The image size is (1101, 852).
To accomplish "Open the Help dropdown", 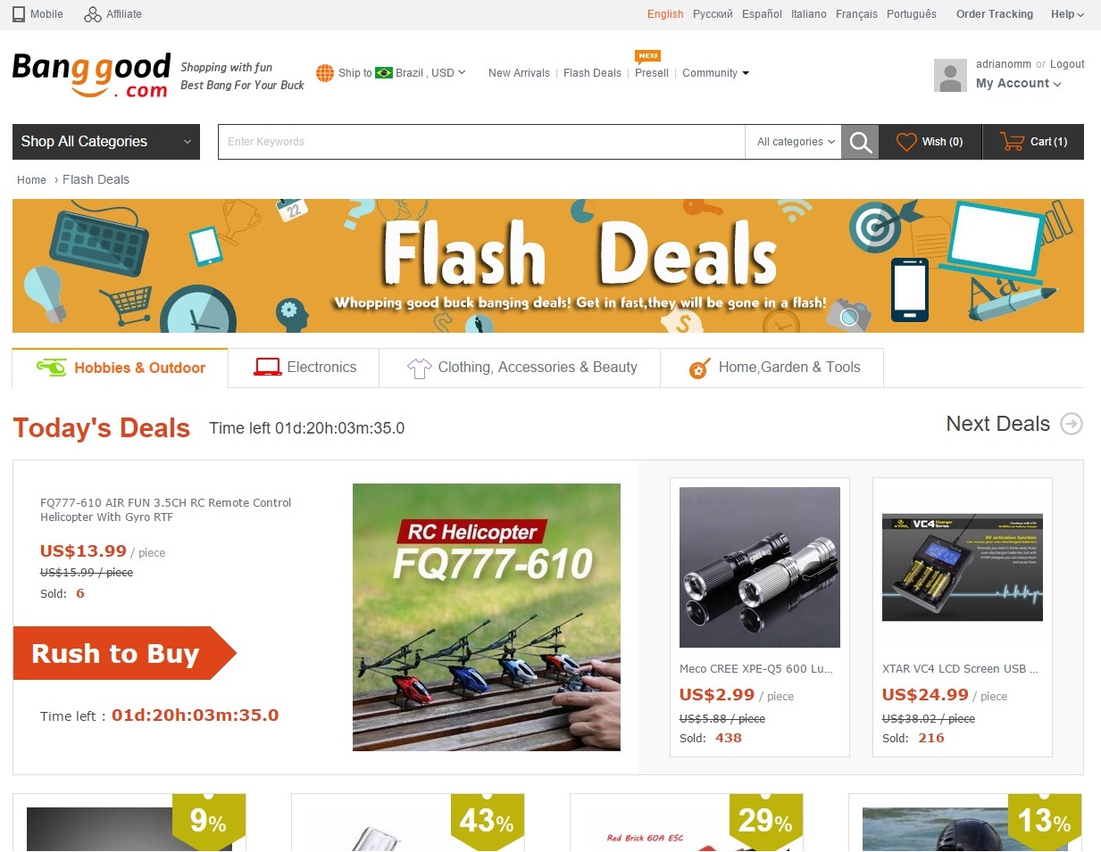I will coord(1067,14).
